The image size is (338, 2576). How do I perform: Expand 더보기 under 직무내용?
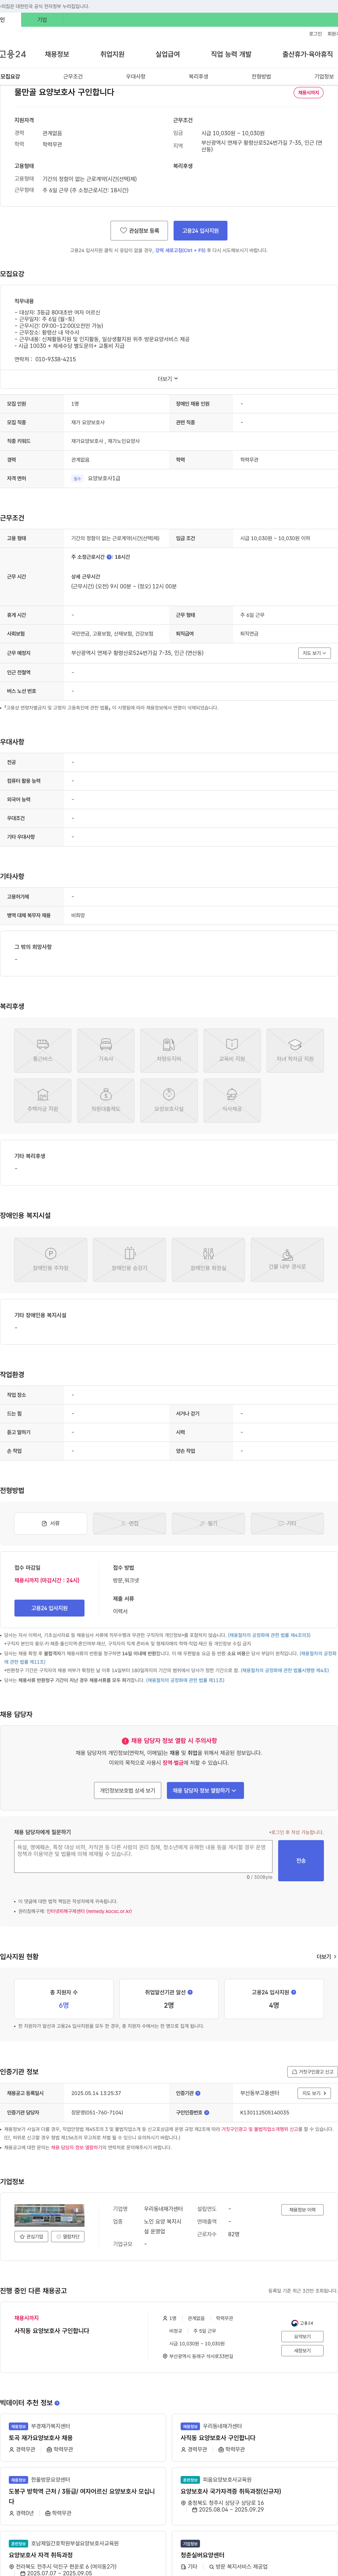(x=168, y=379)
